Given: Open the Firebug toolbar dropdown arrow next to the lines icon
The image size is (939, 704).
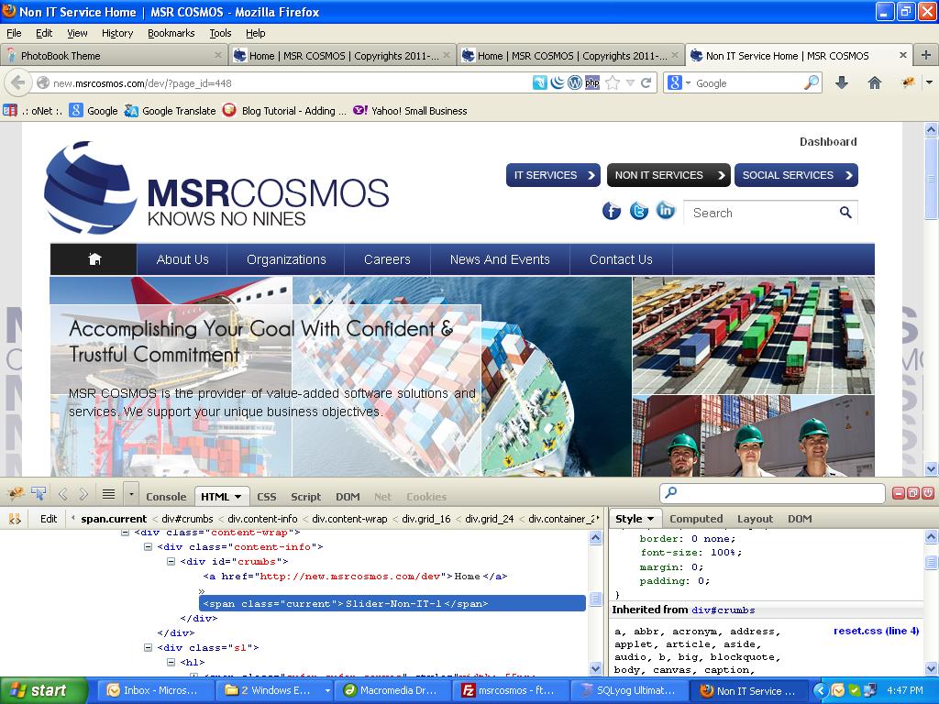Looking at the screenshot, I should pos(131,494).
